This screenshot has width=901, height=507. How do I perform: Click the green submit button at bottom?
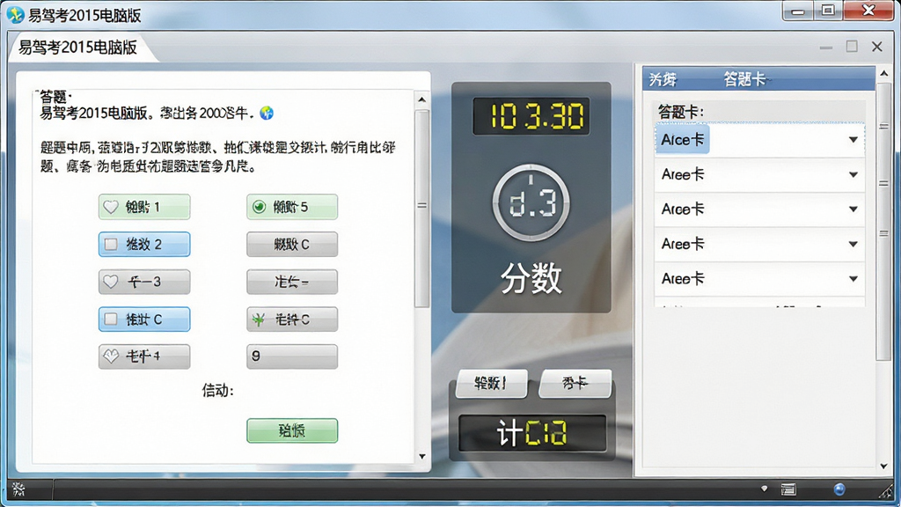click(292, 430)
